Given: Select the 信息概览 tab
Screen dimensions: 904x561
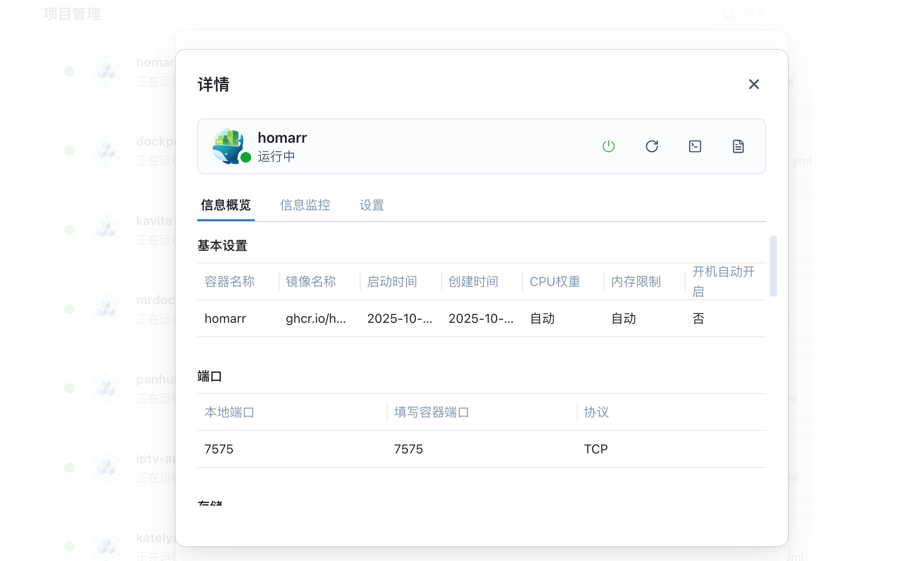Looking at the screenshot, I should point(226,205).
